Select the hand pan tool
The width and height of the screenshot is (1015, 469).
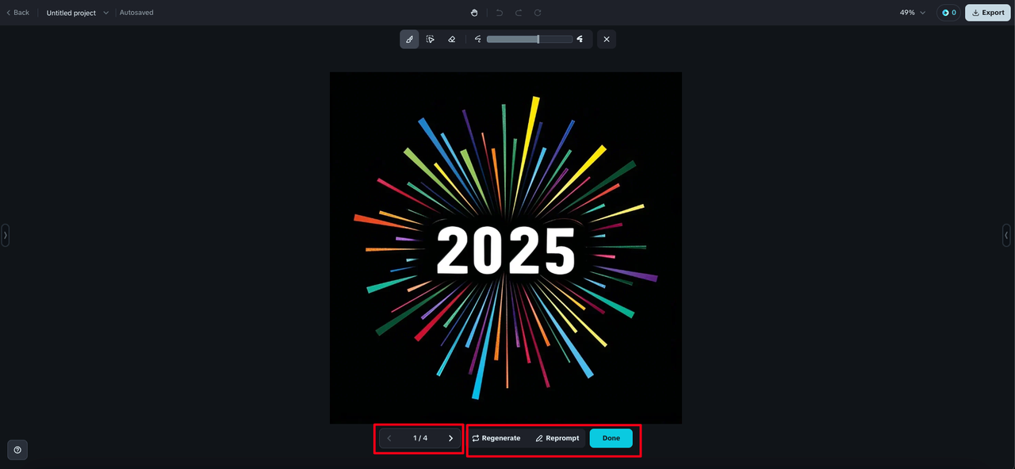(474, 13)
